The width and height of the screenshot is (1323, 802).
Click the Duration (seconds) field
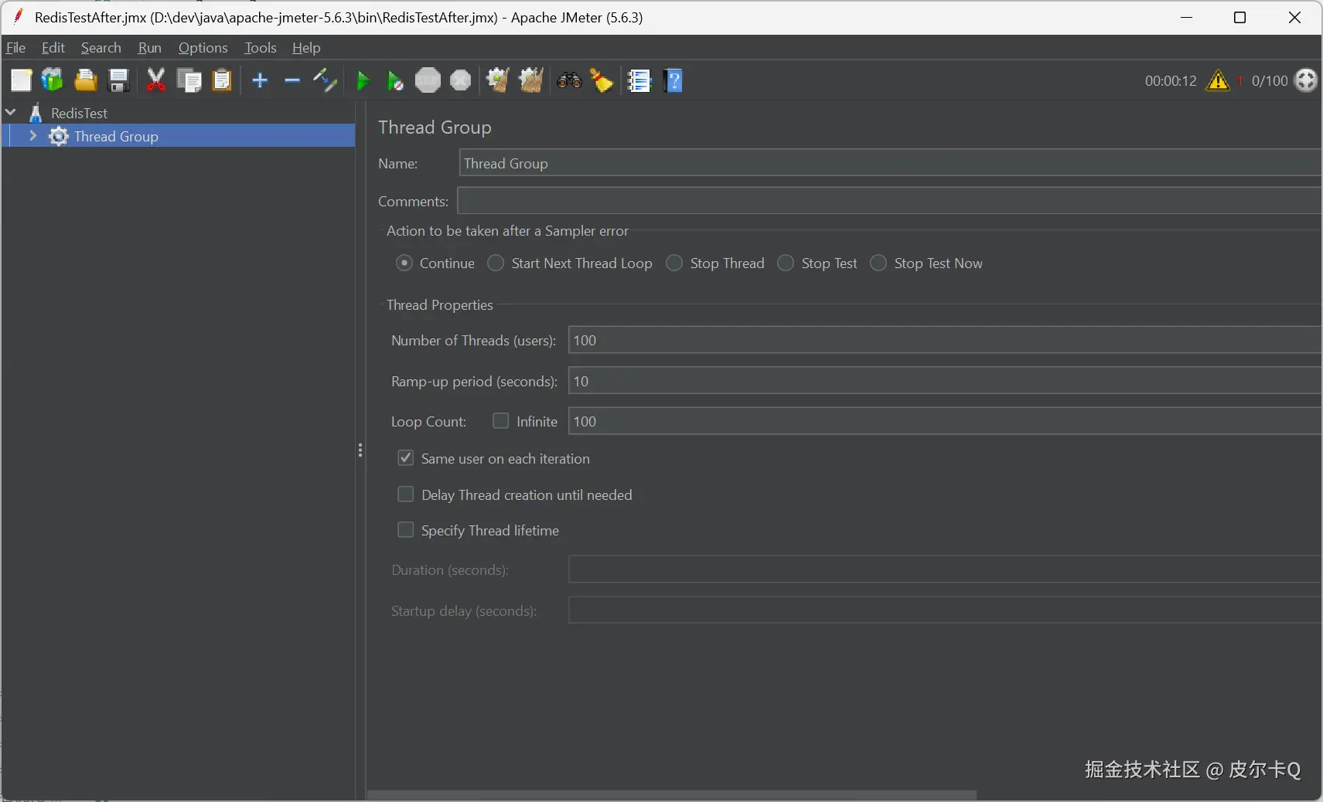pos(945,569)
